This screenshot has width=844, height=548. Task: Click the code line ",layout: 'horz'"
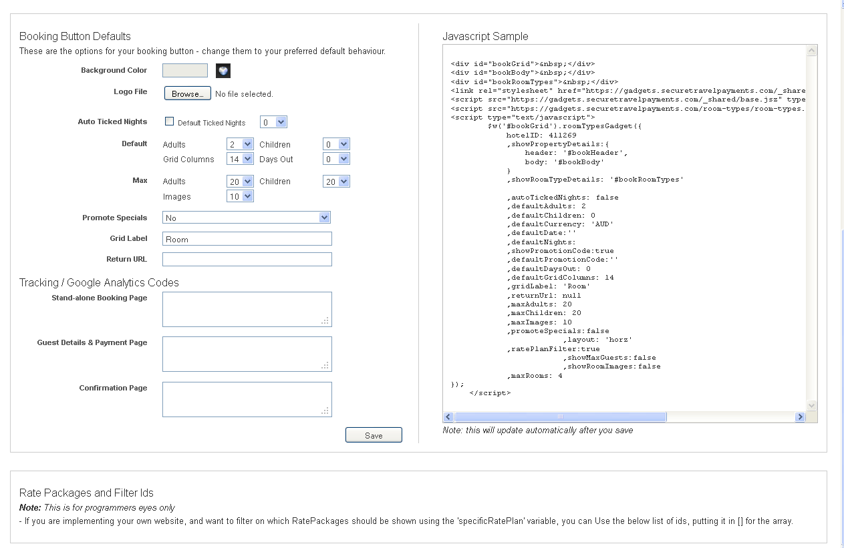(x=597, y=340)
